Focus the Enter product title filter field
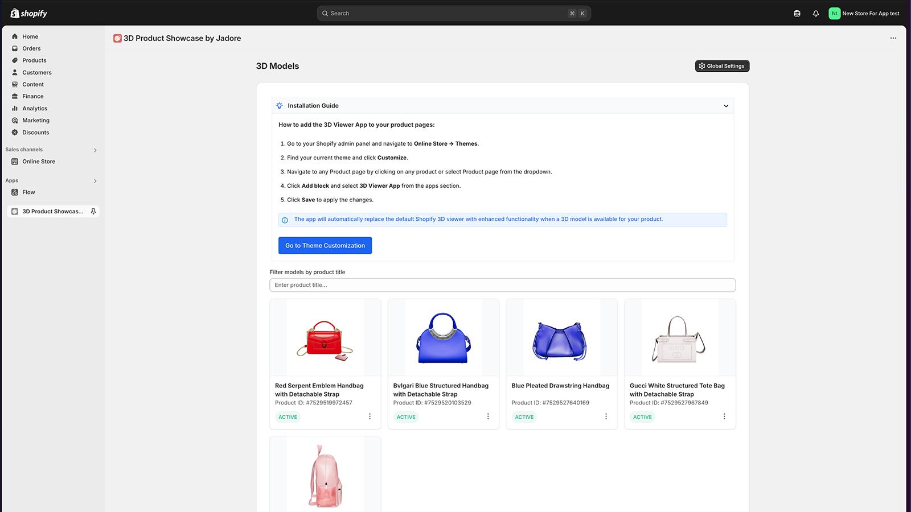 [x=503, y=285]
